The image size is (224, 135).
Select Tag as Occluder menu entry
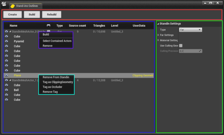click(52, 87)
